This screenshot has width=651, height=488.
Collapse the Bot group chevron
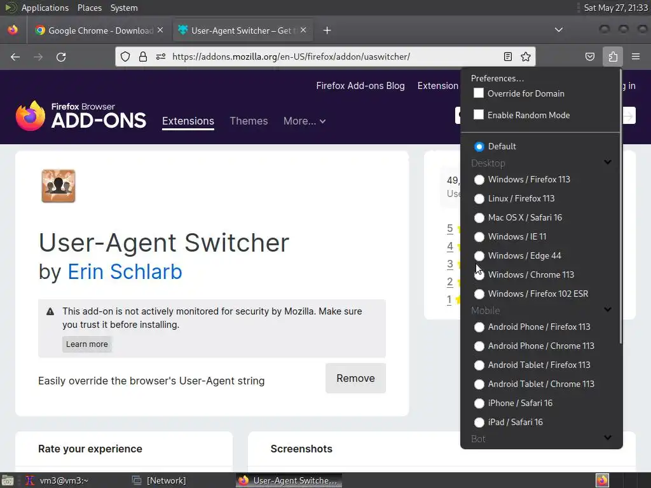[608, 438]
